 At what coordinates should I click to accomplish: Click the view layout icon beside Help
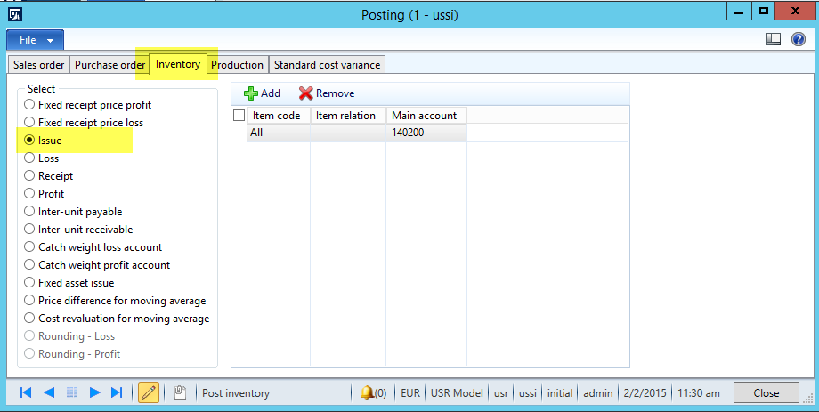pos(774,40)
